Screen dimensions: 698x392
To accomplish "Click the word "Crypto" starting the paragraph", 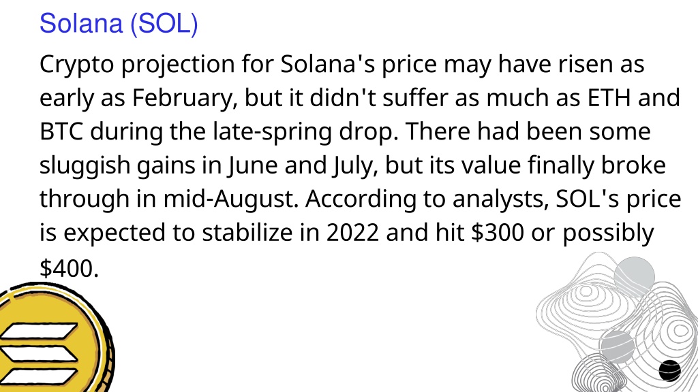I will 76,65.
